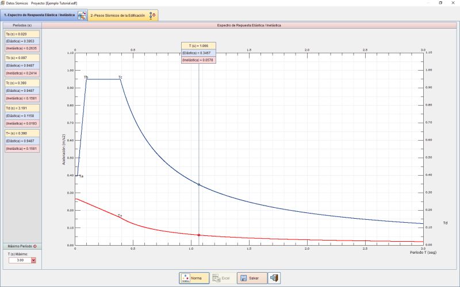Click the Salvar floppy disk icon
The height and width of the screenshot is (287, 460).
(243, 278)
